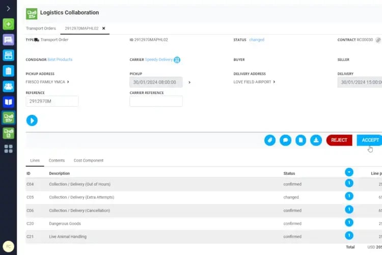Viewport: 382px width, 255px height.
Task: Click the attachment paperclip round button
Action: click(x=270, y=140)
